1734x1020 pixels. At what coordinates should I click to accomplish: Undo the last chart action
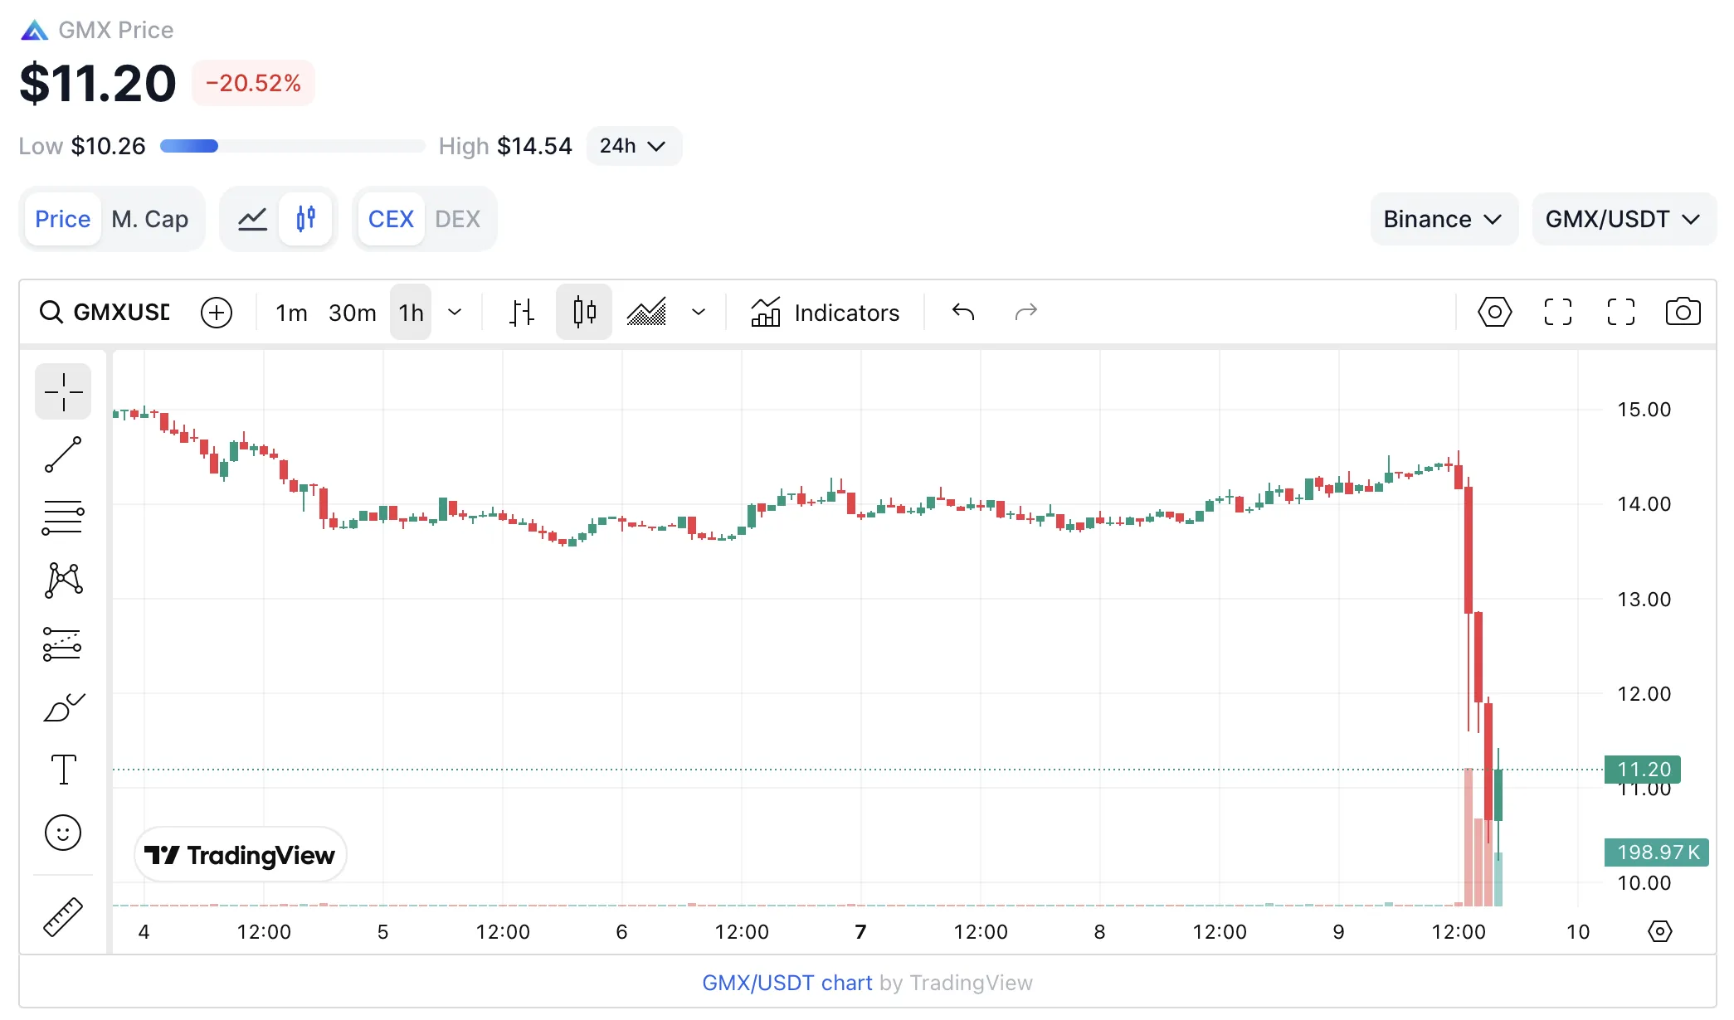pos(963,313)
